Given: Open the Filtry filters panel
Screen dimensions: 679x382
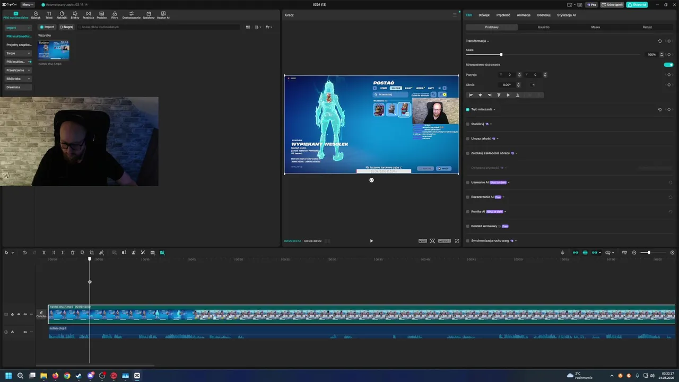Looking at the screenshot, I should [115, 15].
